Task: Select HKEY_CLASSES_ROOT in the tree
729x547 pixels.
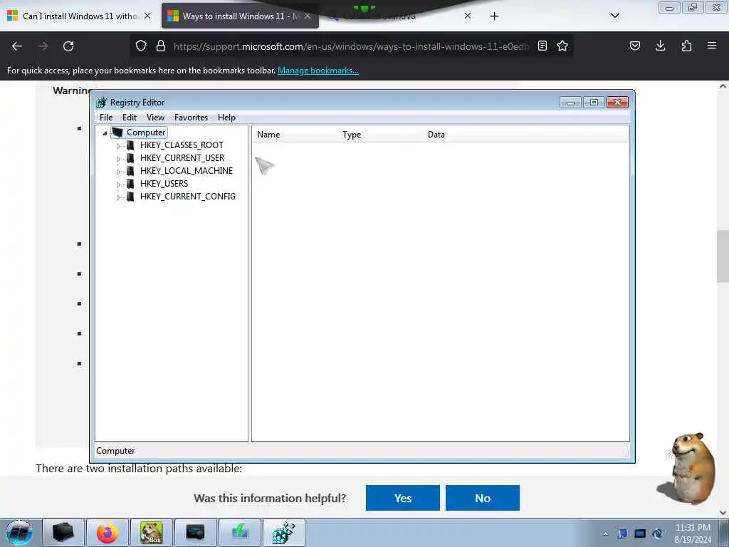Action: [182, 145]
